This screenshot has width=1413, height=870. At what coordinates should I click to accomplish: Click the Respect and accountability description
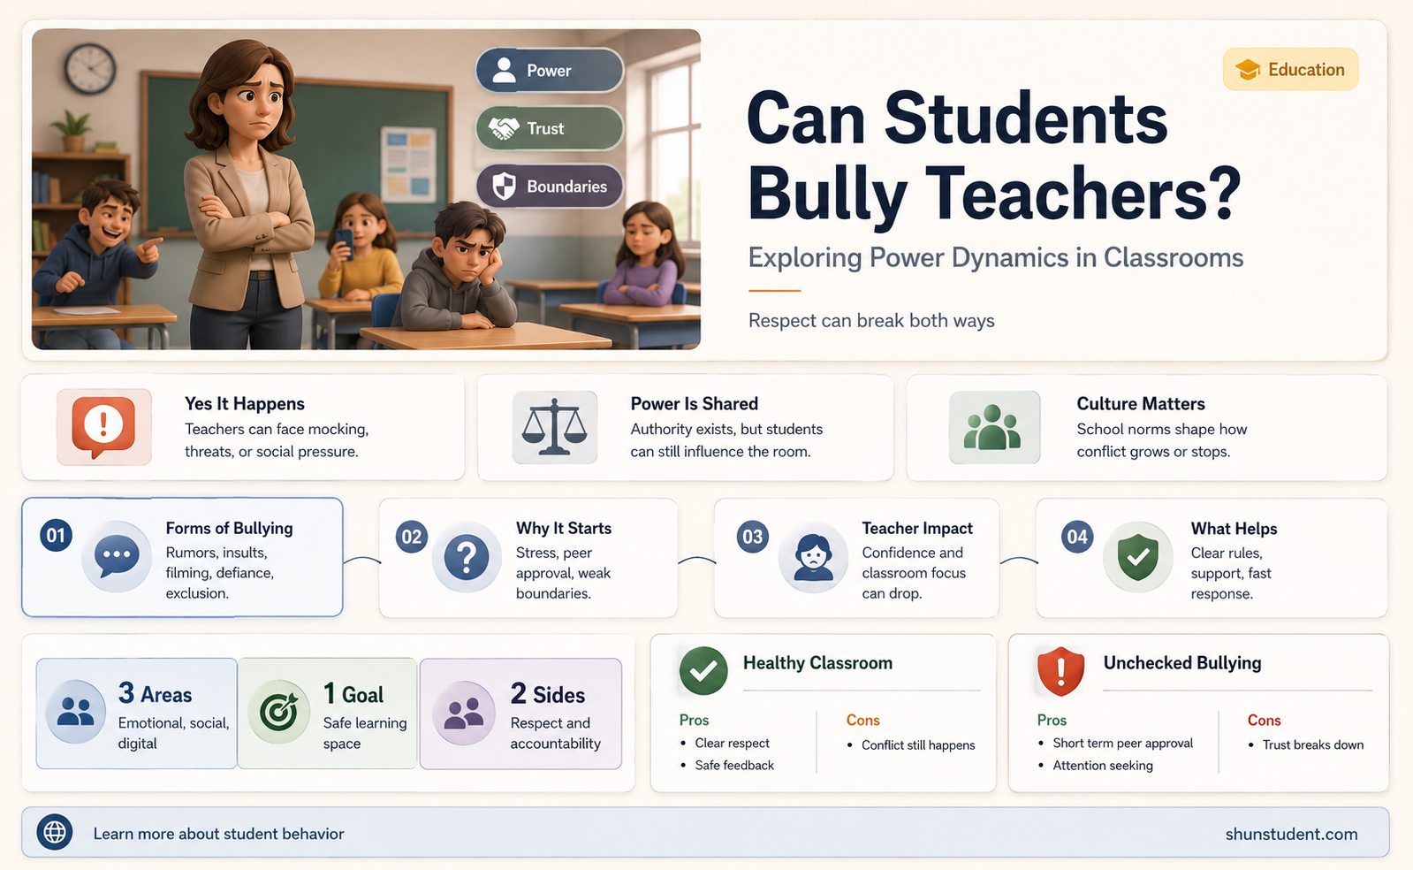pyautogui.click(x=555, y=733)
